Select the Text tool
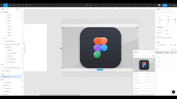 click(x=23, y=5)
